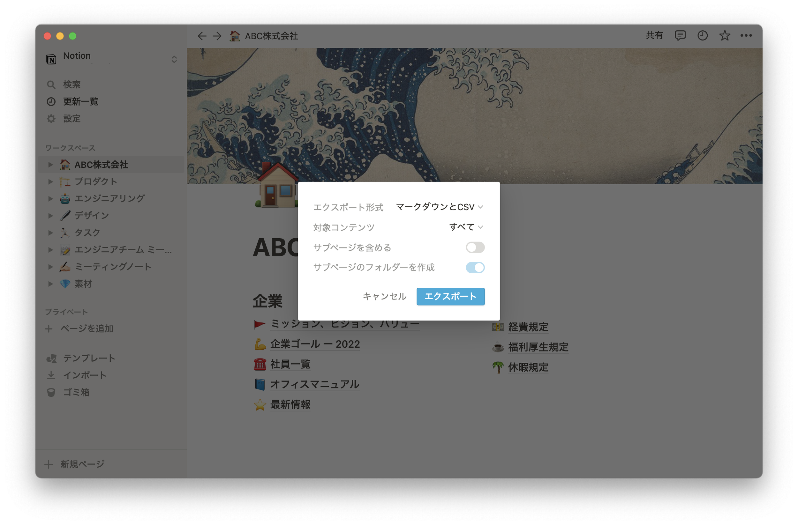This screenshot has height=525, width=798.
Task: Open 設定 settings in sidebar
Action: coord(72,119)
